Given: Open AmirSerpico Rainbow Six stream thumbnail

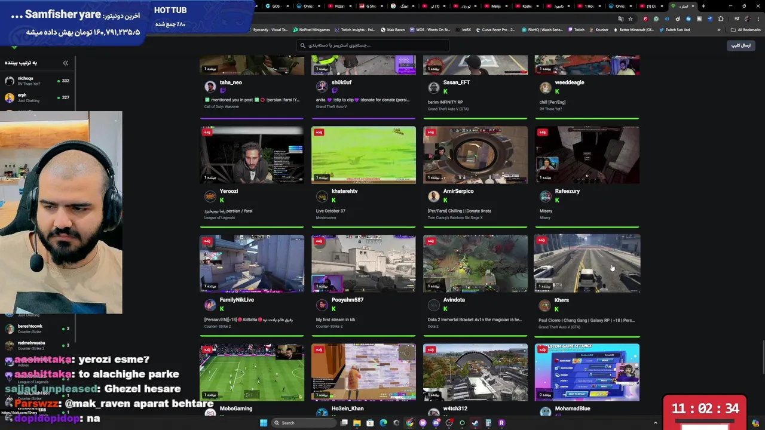Looking at the screenshot, I should [x=475, y=155].
